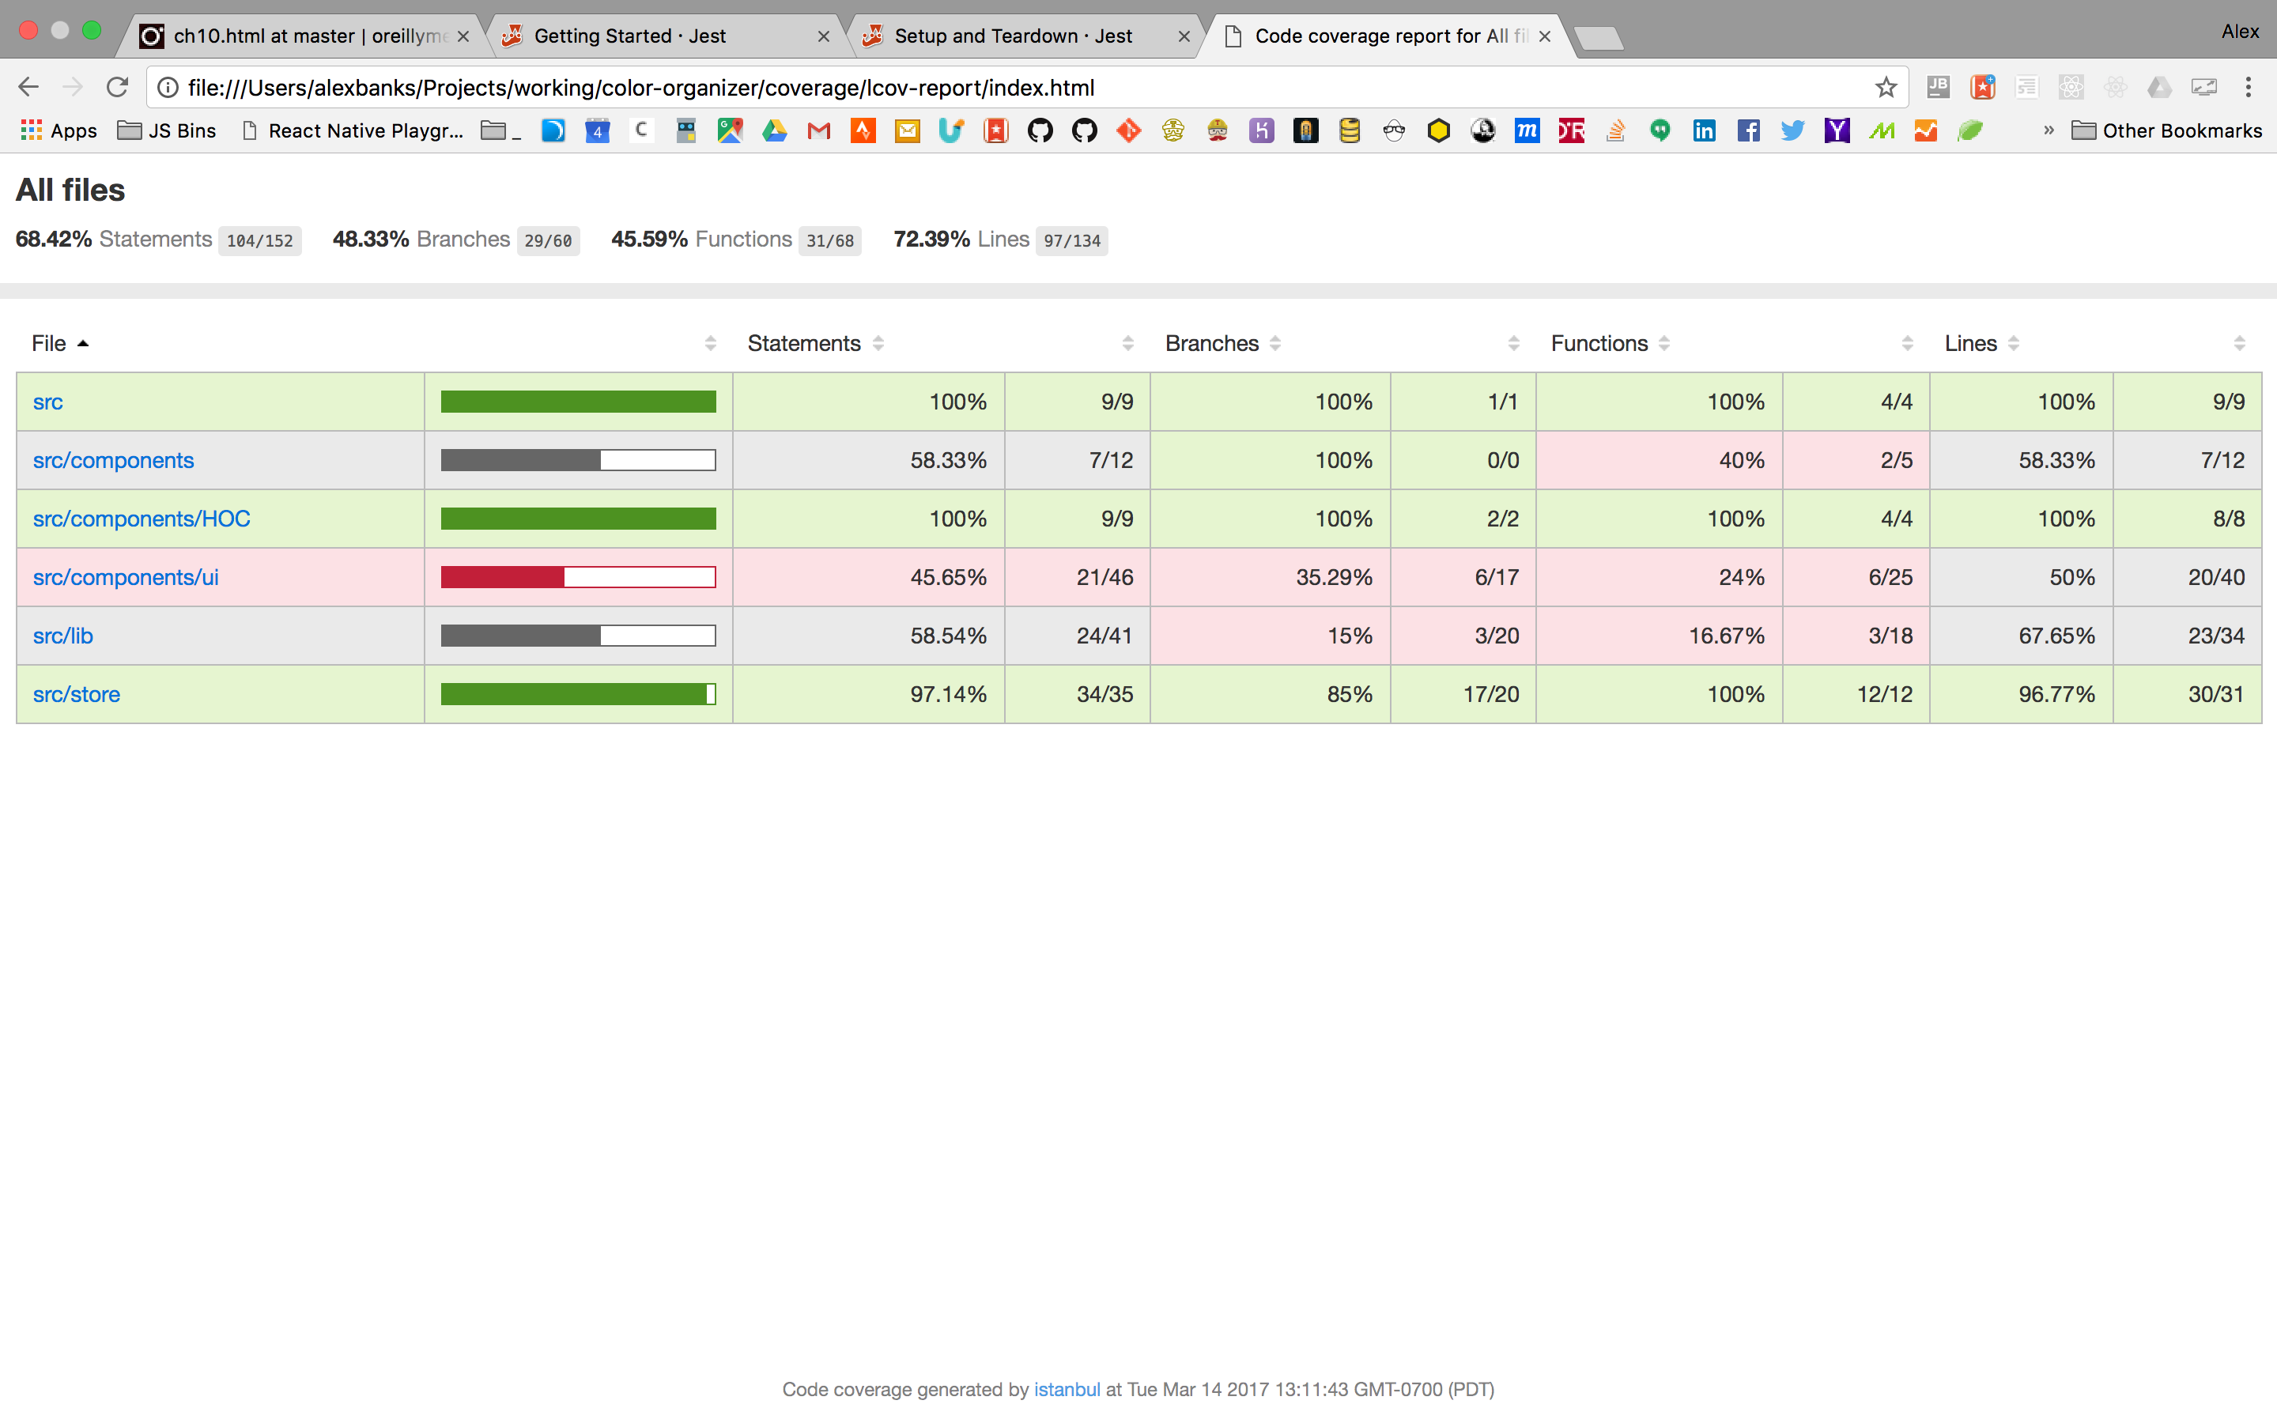Expand the hidden bookmarks overflow chevron
The width and height of the screenshot is (2277, 1423).
pyautogui.click(x=2049, y=130)
